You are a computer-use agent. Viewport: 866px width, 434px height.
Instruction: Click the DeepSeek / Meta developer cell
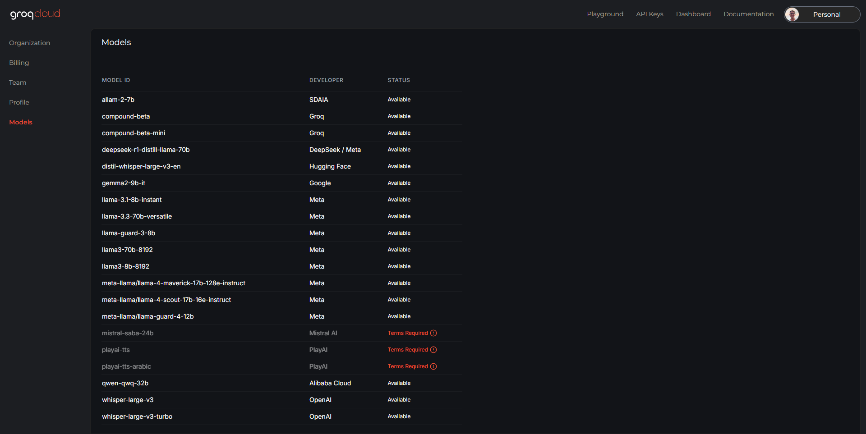tap(335, 150)
